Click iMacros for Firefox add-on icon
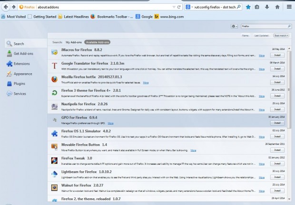295x205 pixels. pyautogui.click(x=54, y=52)
